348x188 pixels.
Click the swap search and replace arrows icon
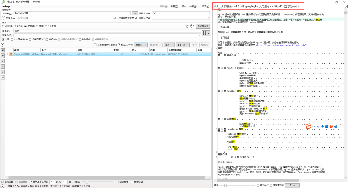[x=204, y=33]
